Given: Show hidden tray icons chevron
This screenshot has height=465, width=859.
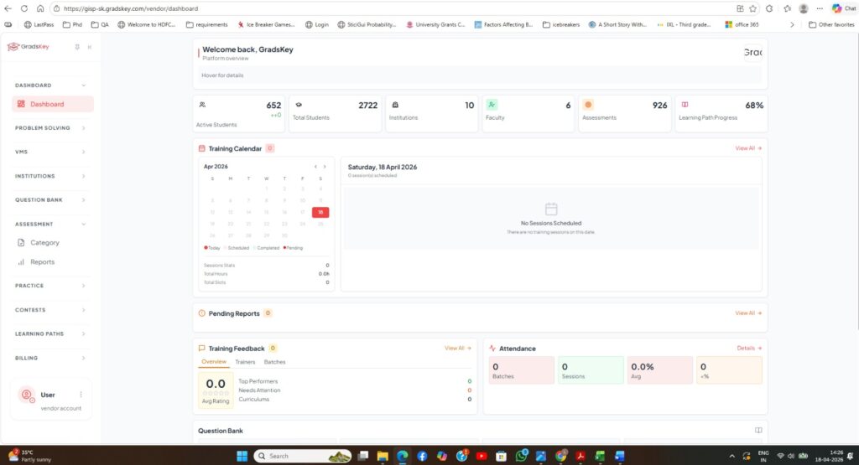Looking at the screenshot, I should [731, 456].
